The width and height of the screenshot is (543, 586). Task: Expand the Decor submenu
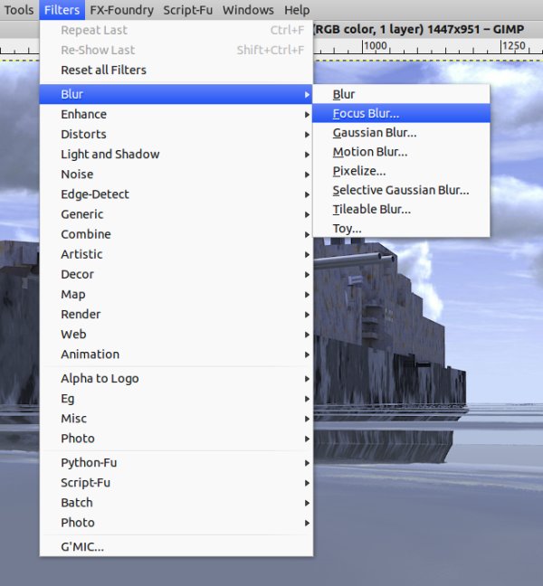point(176,274)
